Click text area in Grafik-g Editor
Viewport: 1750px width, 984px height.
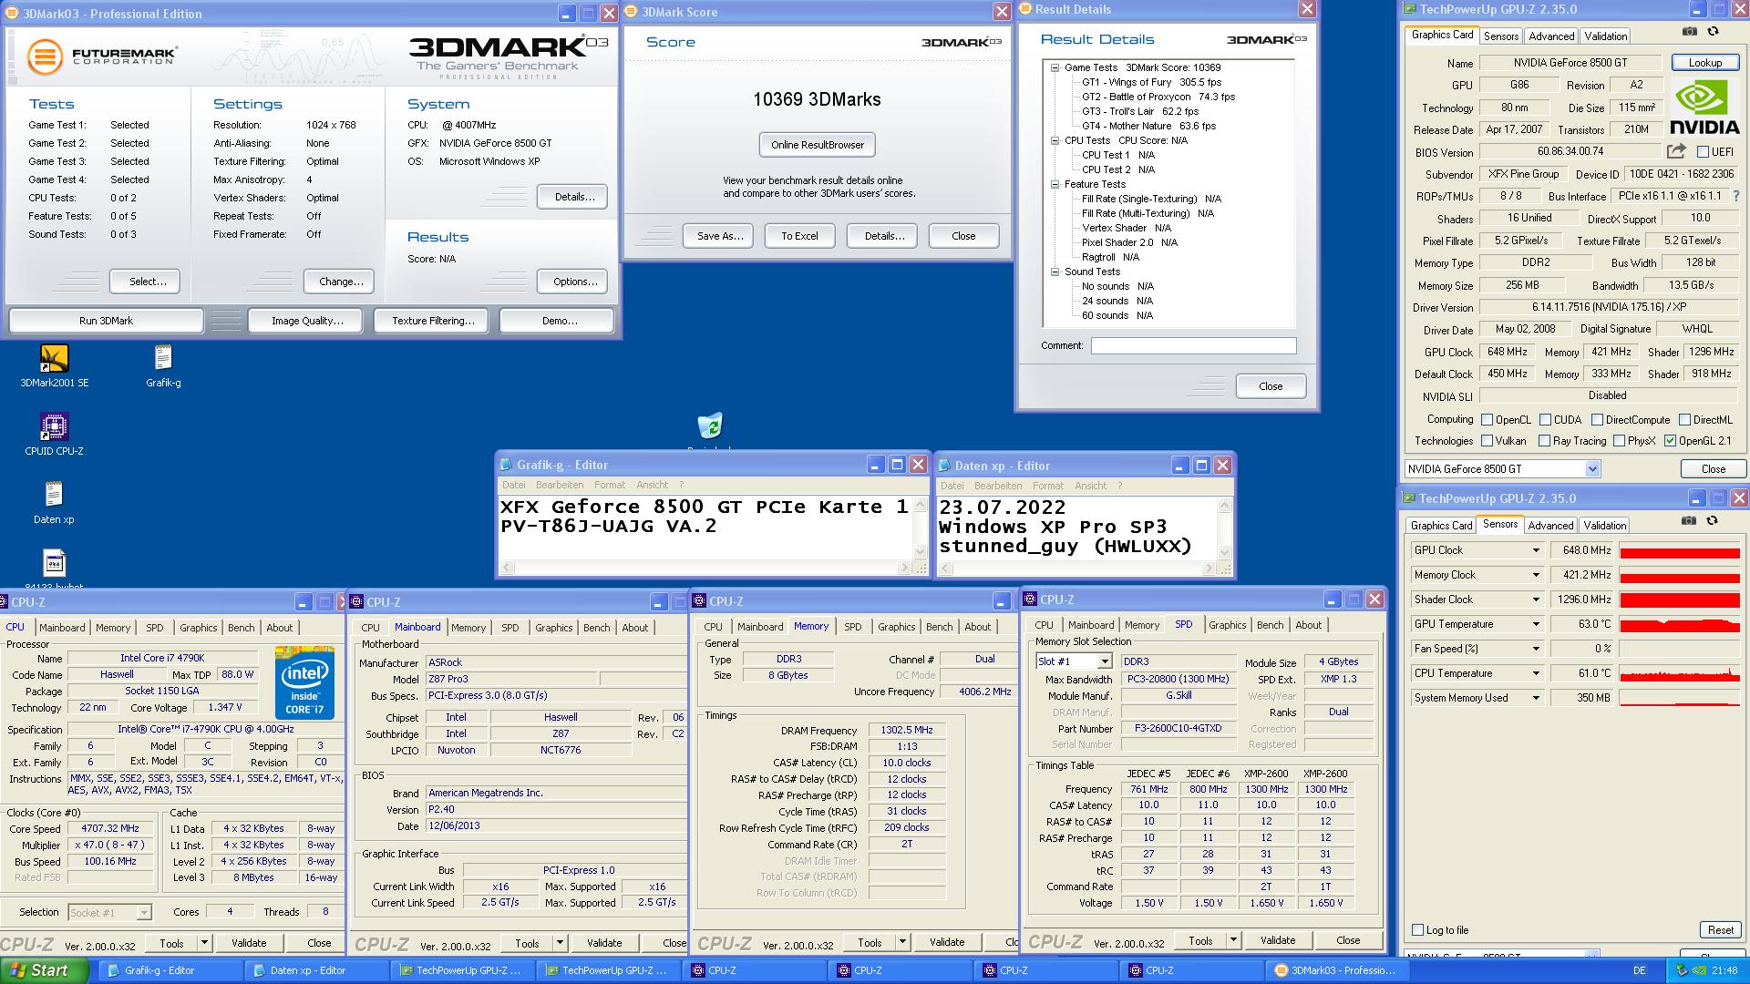[x=705, y=528]
